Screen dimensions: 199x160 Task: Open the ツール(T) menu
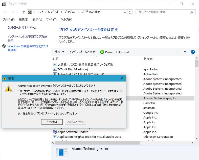51,19
